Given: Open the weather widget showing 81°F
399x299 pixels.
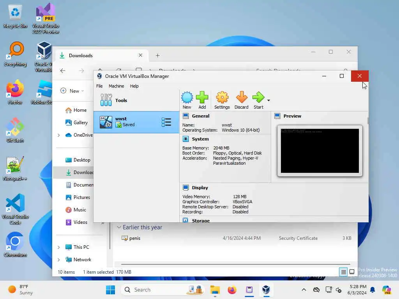Looking at the screenshot, I should [20, 290].
